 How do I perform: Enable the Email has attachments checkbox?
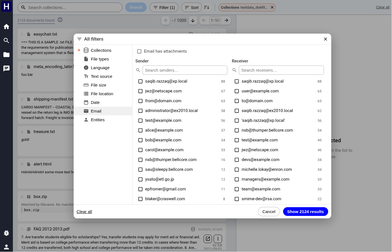point(139,51)
